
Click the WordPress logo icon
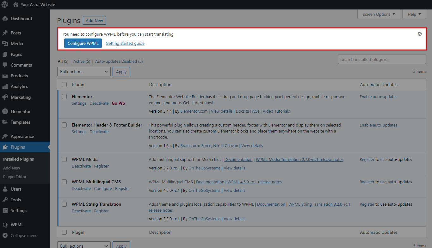(5, 5)
